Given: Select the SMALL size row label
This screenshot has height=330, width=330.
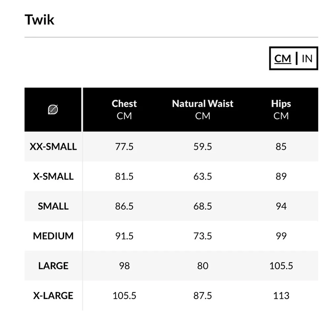Looking at the screenshot, I should (53, 206).
